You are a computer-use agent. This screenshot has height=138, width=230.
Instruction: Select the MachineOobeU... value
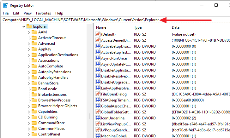(x=116, y=136)
